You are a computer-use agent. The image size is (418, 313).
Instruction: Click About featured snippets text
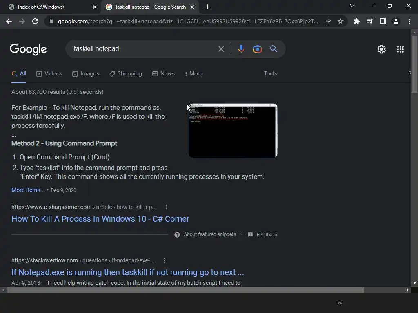click(210, 234)
